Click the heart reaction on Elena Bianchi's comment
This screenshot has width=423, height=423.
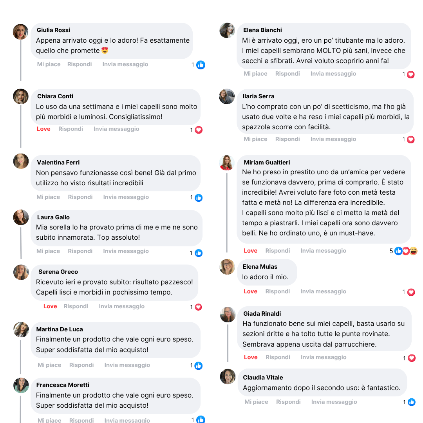click(x=410, y=74)
